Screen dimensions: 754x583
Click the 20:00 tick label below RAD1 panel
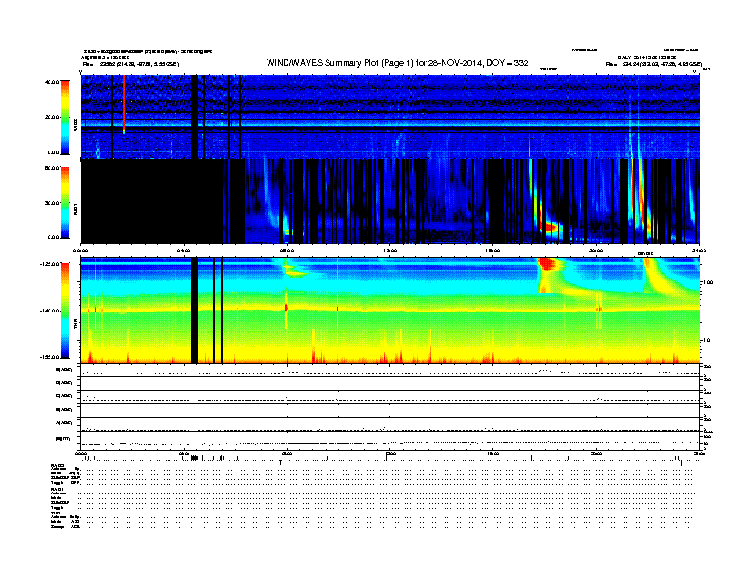coord(596,251)
